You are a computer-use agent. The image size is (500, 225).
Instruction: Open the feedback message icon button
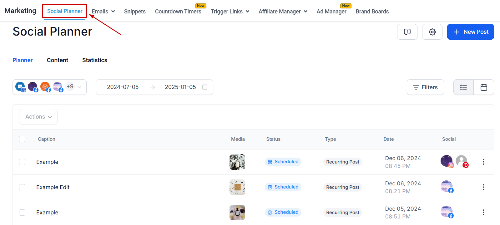[407, 32]
